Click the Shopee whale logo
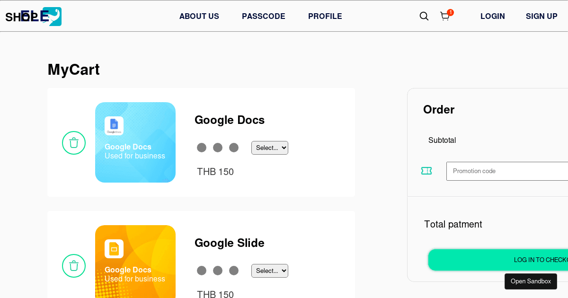 [x=52, y=17]
